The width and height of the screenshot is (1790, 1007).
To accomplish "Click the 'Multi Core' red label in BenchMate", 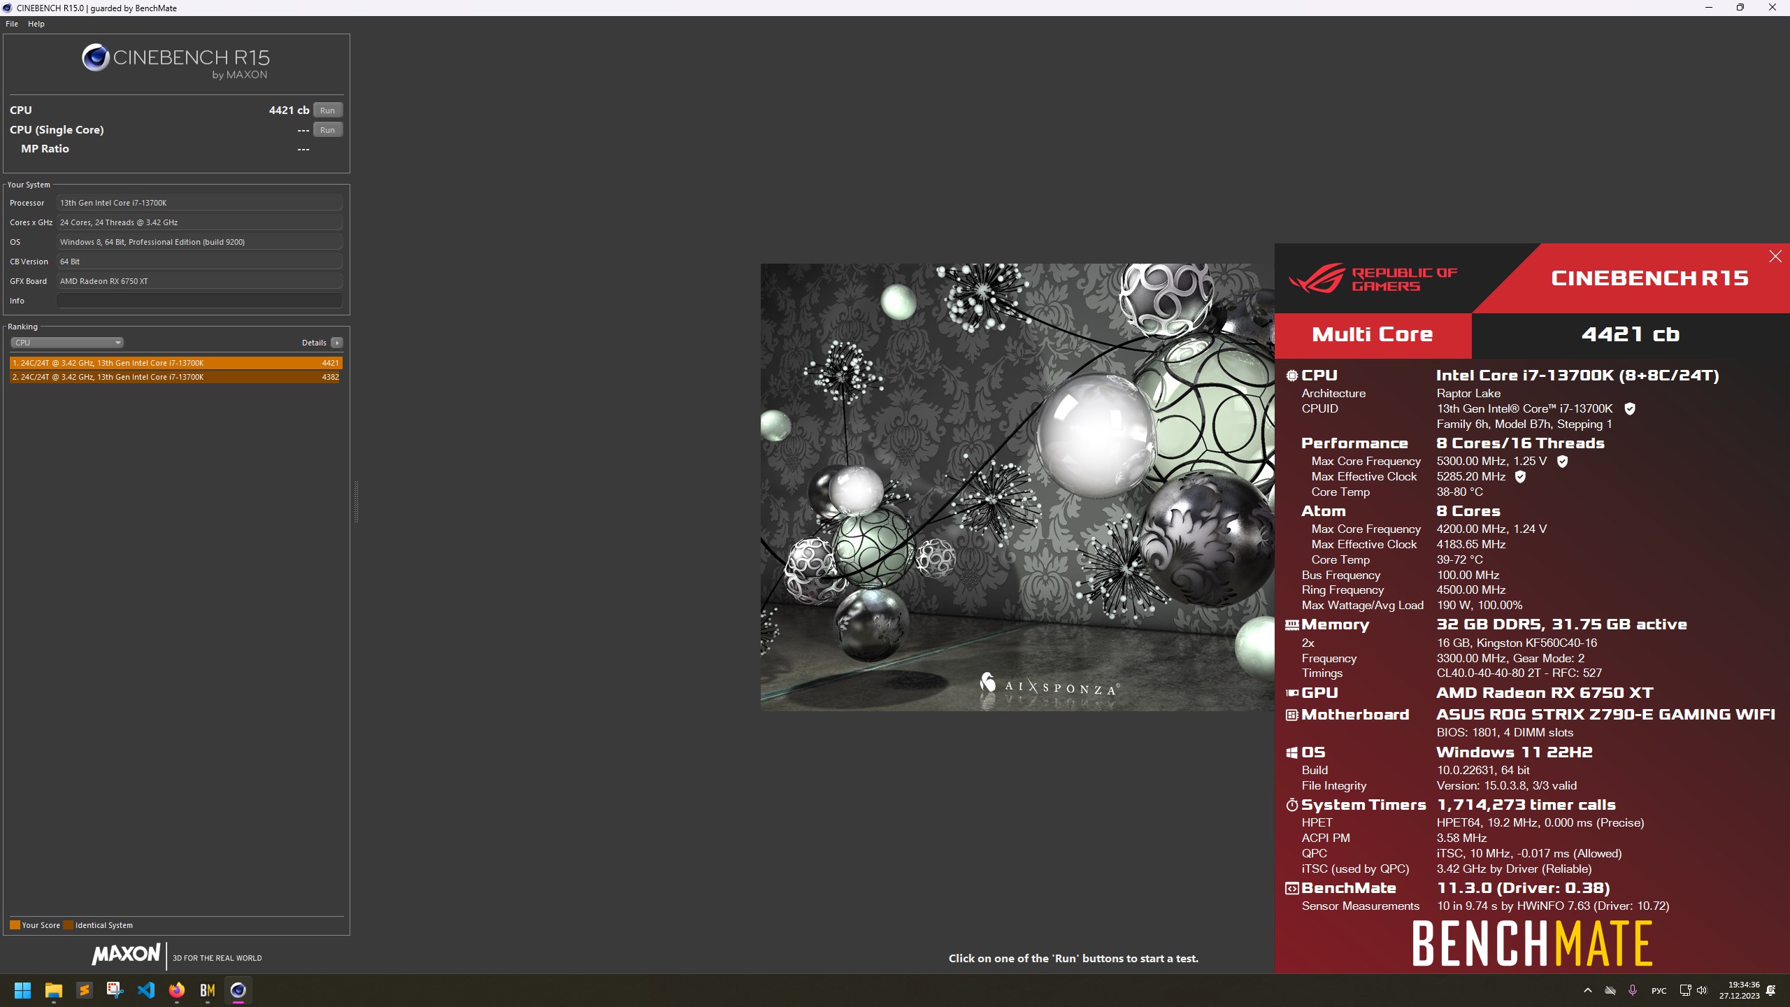I will (x=1373, y=334).
